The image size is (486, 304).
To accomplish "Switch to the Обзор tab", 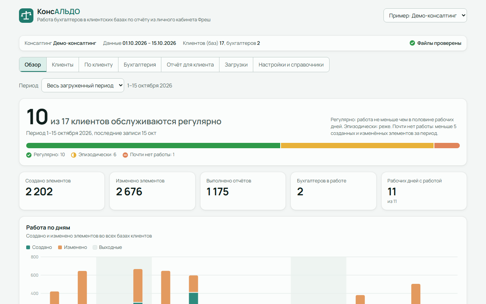I will pos(33,65).
